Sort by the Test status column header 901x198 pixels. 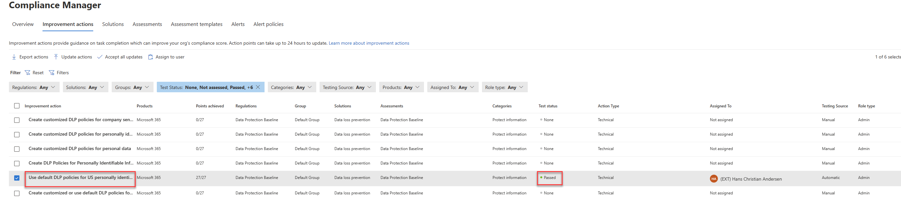click(x=548, y=106)
